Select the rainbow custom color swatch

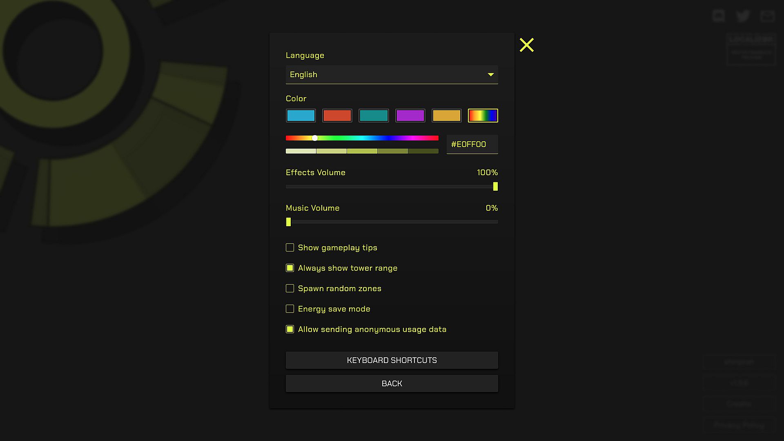click(483, 116)
